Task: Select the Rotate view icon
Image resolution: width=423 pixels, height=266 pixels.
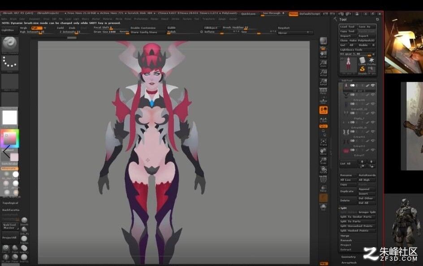Action: tap(323, 170)
